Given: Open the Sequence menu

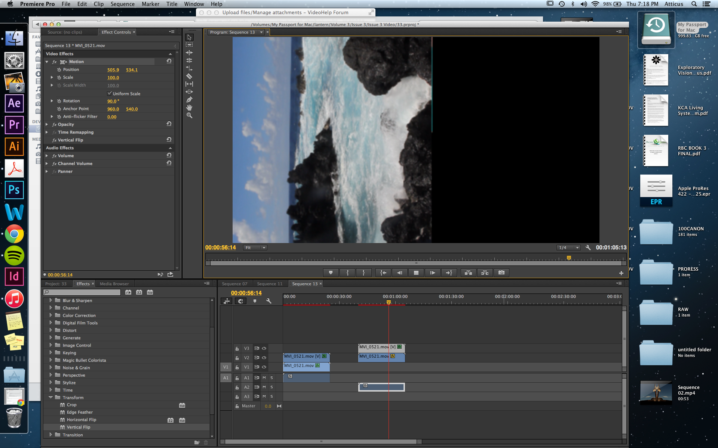Looking at the screenshot, I should [x=122, y=4].
